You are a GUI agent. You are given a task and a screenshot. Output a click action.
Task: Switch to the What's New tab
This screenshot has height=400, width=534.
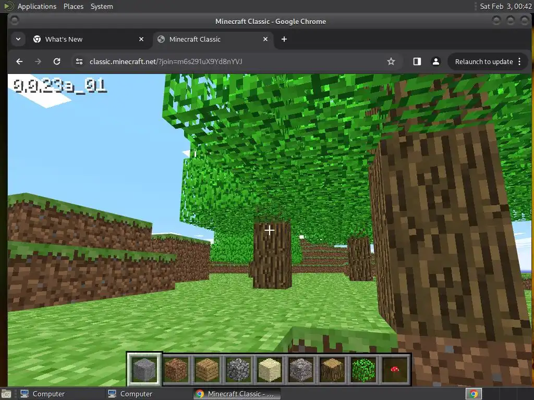[89, 39]
